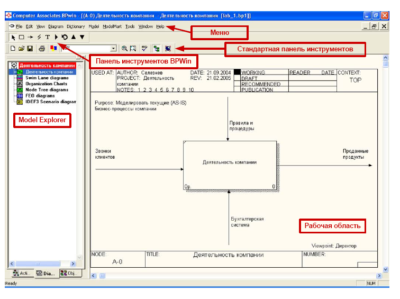This screenshot has width=400, height=299.
Task: Select the Activity Box tool
Action: (22, 37)
